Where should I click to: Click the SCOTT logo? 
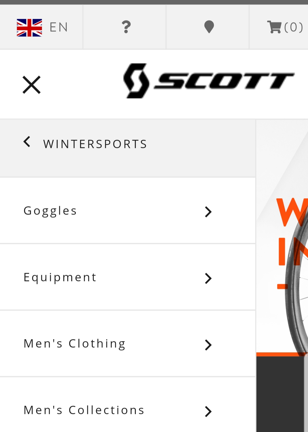coord(209,81)
